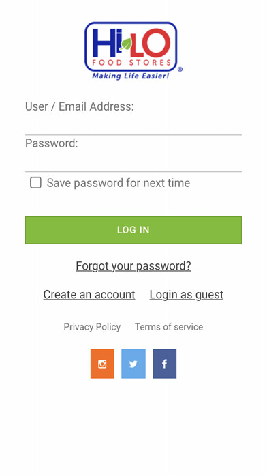Select 'Create an account' link
The image size is (267, 475).
[89, 294]
